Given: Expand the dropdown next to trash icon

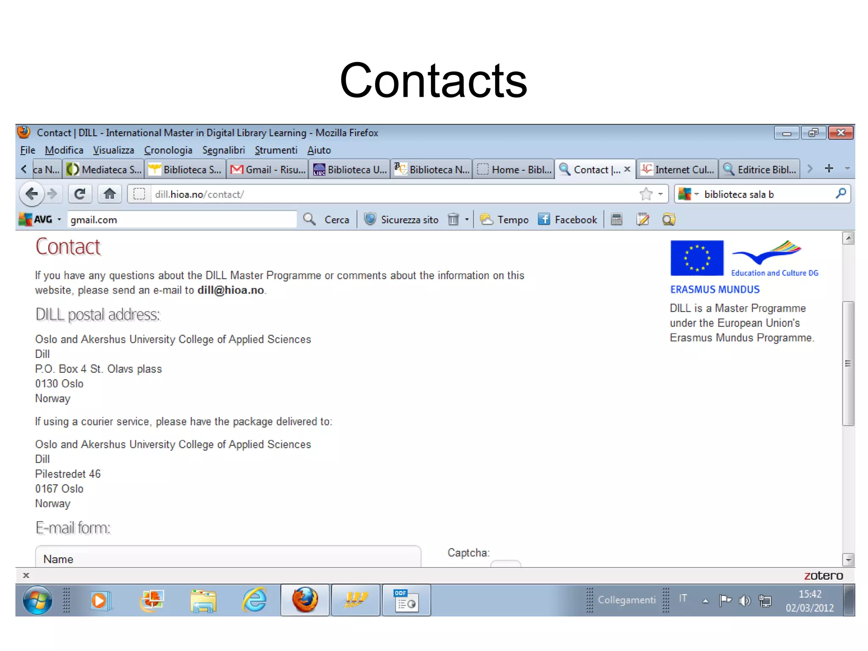Looking at the screenshot, I should pos(467,220).
